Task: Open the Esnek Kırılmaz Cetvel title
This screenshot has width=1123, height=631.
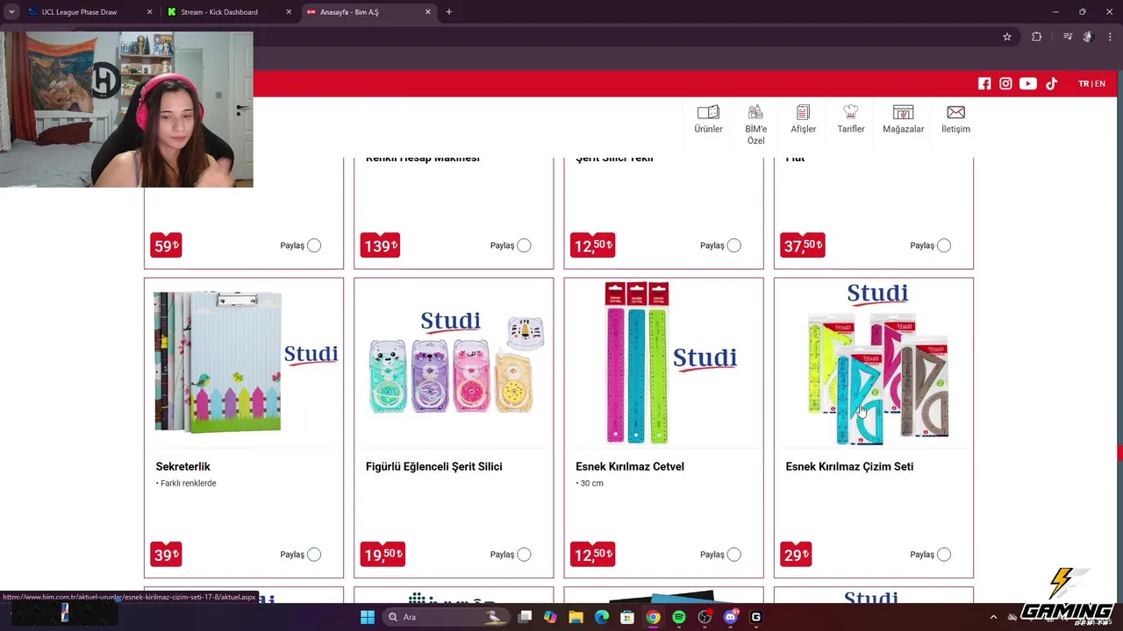Action: coord(629,466)
